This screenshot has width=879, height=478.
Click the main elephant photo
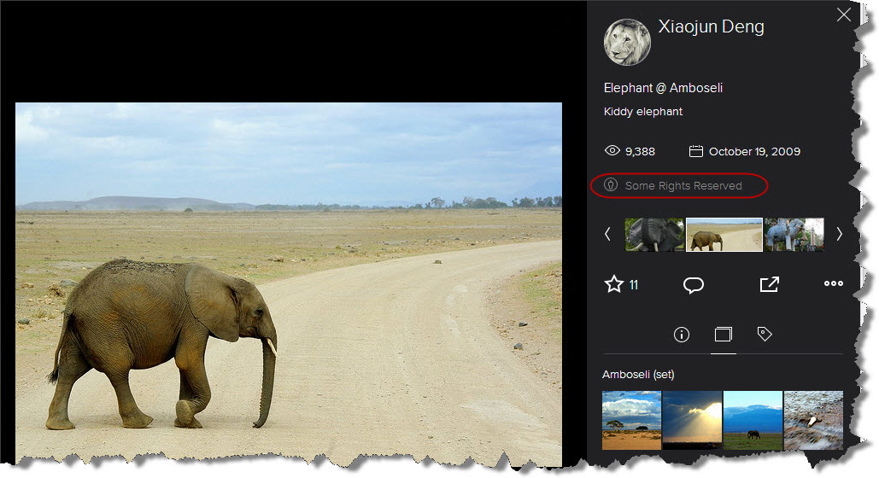(x=289, y=283)
